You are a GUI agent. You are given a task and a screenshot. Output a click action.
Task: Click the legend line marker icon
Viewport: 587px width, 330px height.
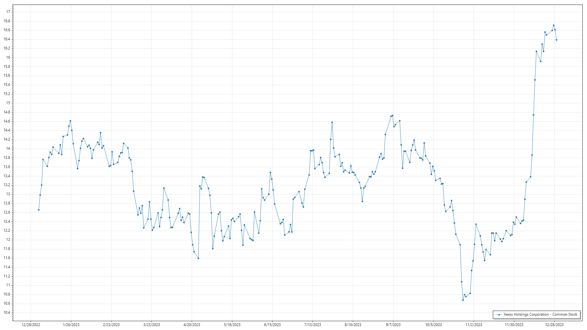point(499,314)
